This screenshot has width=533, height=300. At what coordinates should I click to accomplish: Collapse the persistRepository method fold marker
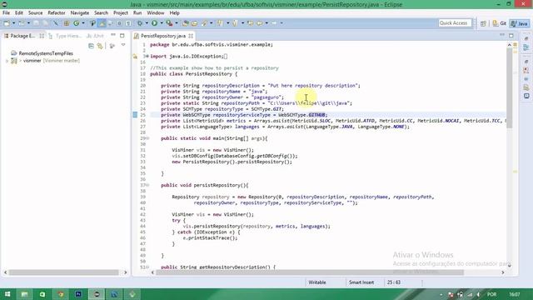[147, 185]
